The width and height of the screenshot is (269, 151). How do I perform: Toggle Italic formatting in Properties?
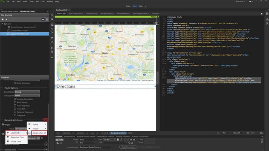(121, 140)
